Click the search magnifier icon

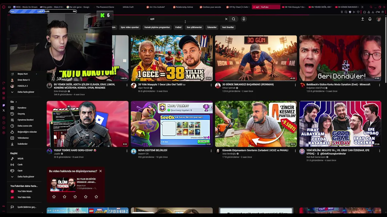tap(233, 19)
